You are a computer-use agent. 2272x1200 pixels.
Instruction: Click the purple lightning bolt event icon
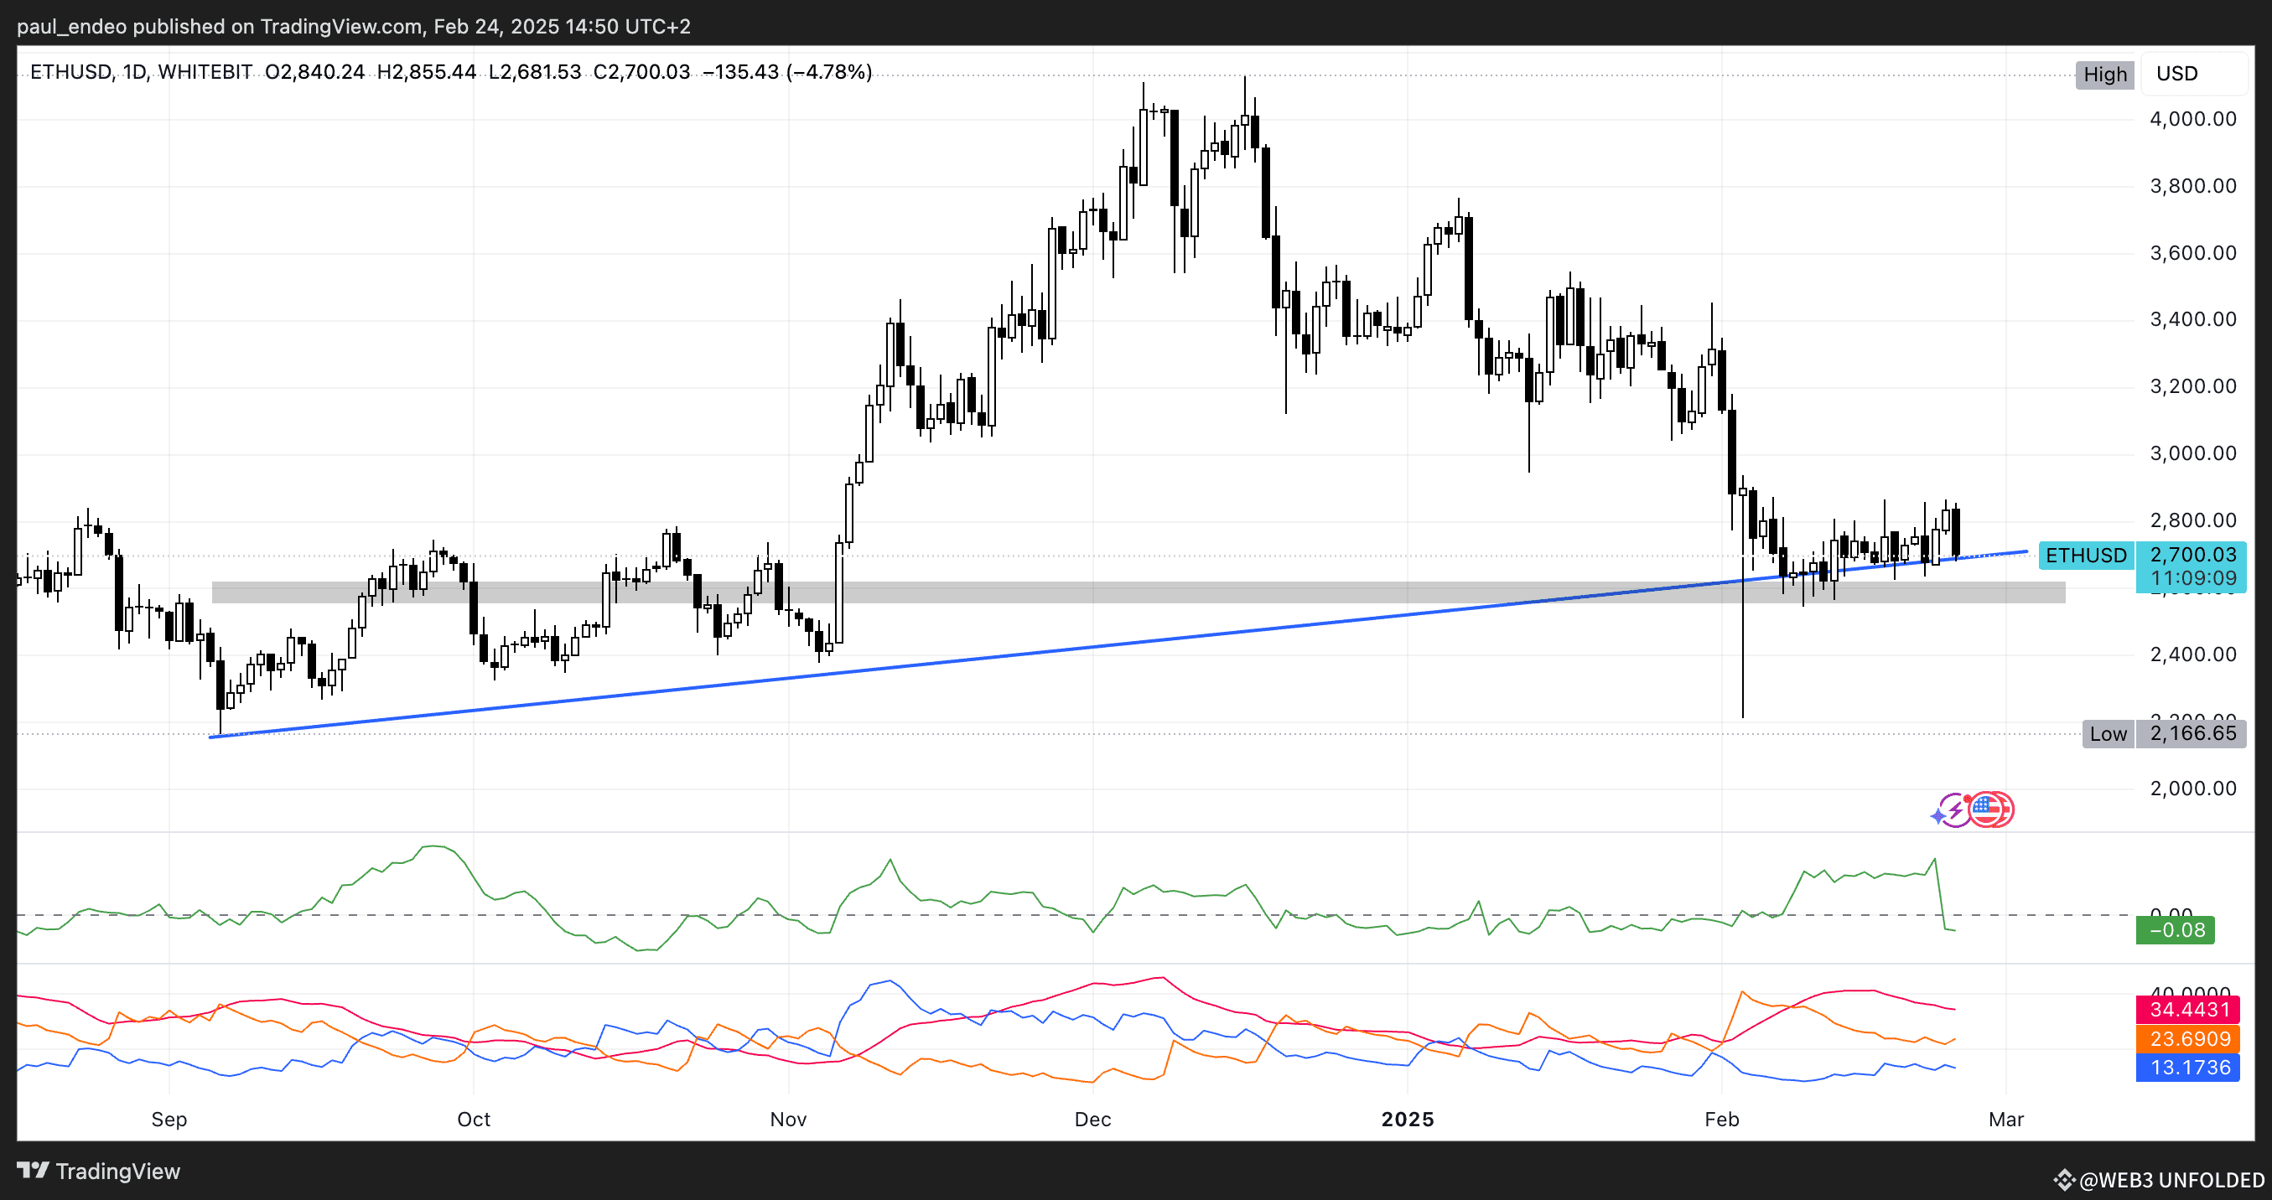(1956, 809)
